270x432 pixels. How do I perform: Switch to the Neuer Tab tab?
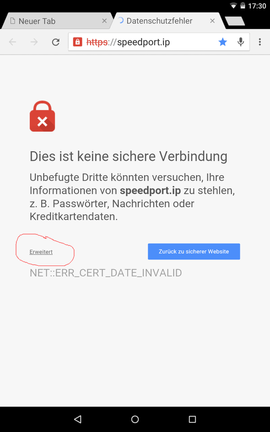(x=55, y=21)
